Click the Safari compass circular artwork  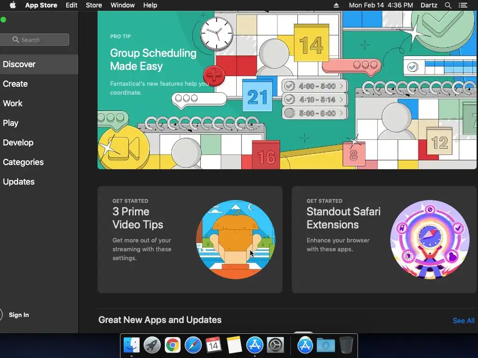pos(430,240)
